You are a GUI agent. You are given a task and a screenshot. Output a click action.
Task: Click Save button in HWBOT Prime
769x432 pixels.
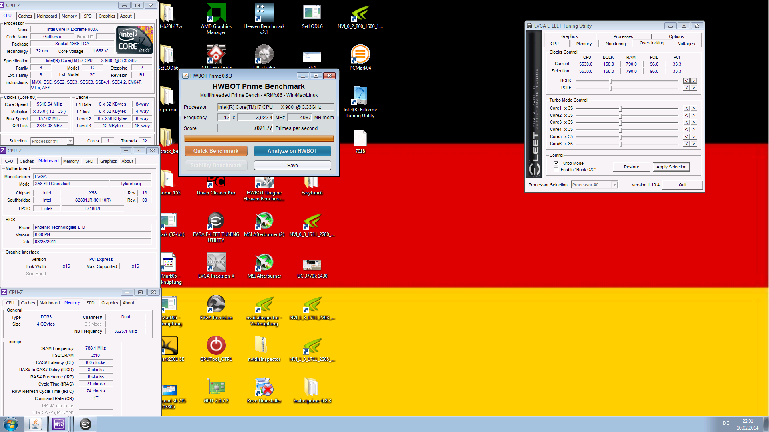pyautogui.click(x=292, y=165)
